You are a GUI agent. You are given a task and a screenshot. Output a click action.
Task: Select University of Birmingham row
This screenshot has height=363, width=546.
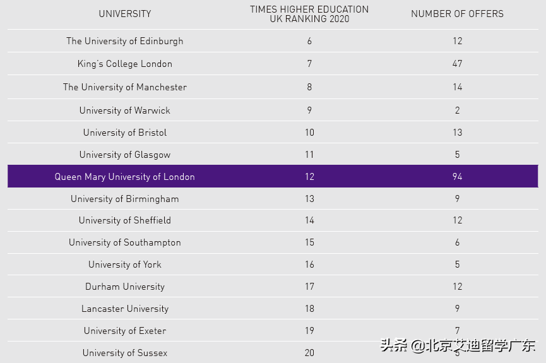click(125, 199)
